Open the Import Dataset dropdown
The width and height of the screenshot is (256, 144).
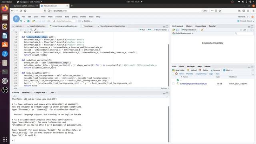point(190,30)
